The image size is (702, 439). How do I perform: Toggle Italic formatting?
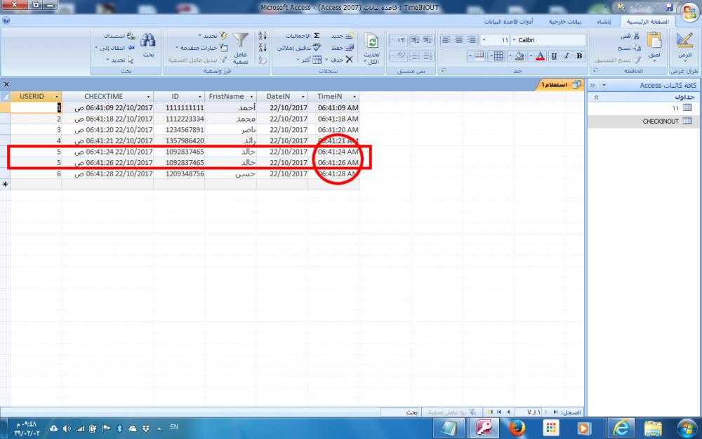click(x=566, y=56)
